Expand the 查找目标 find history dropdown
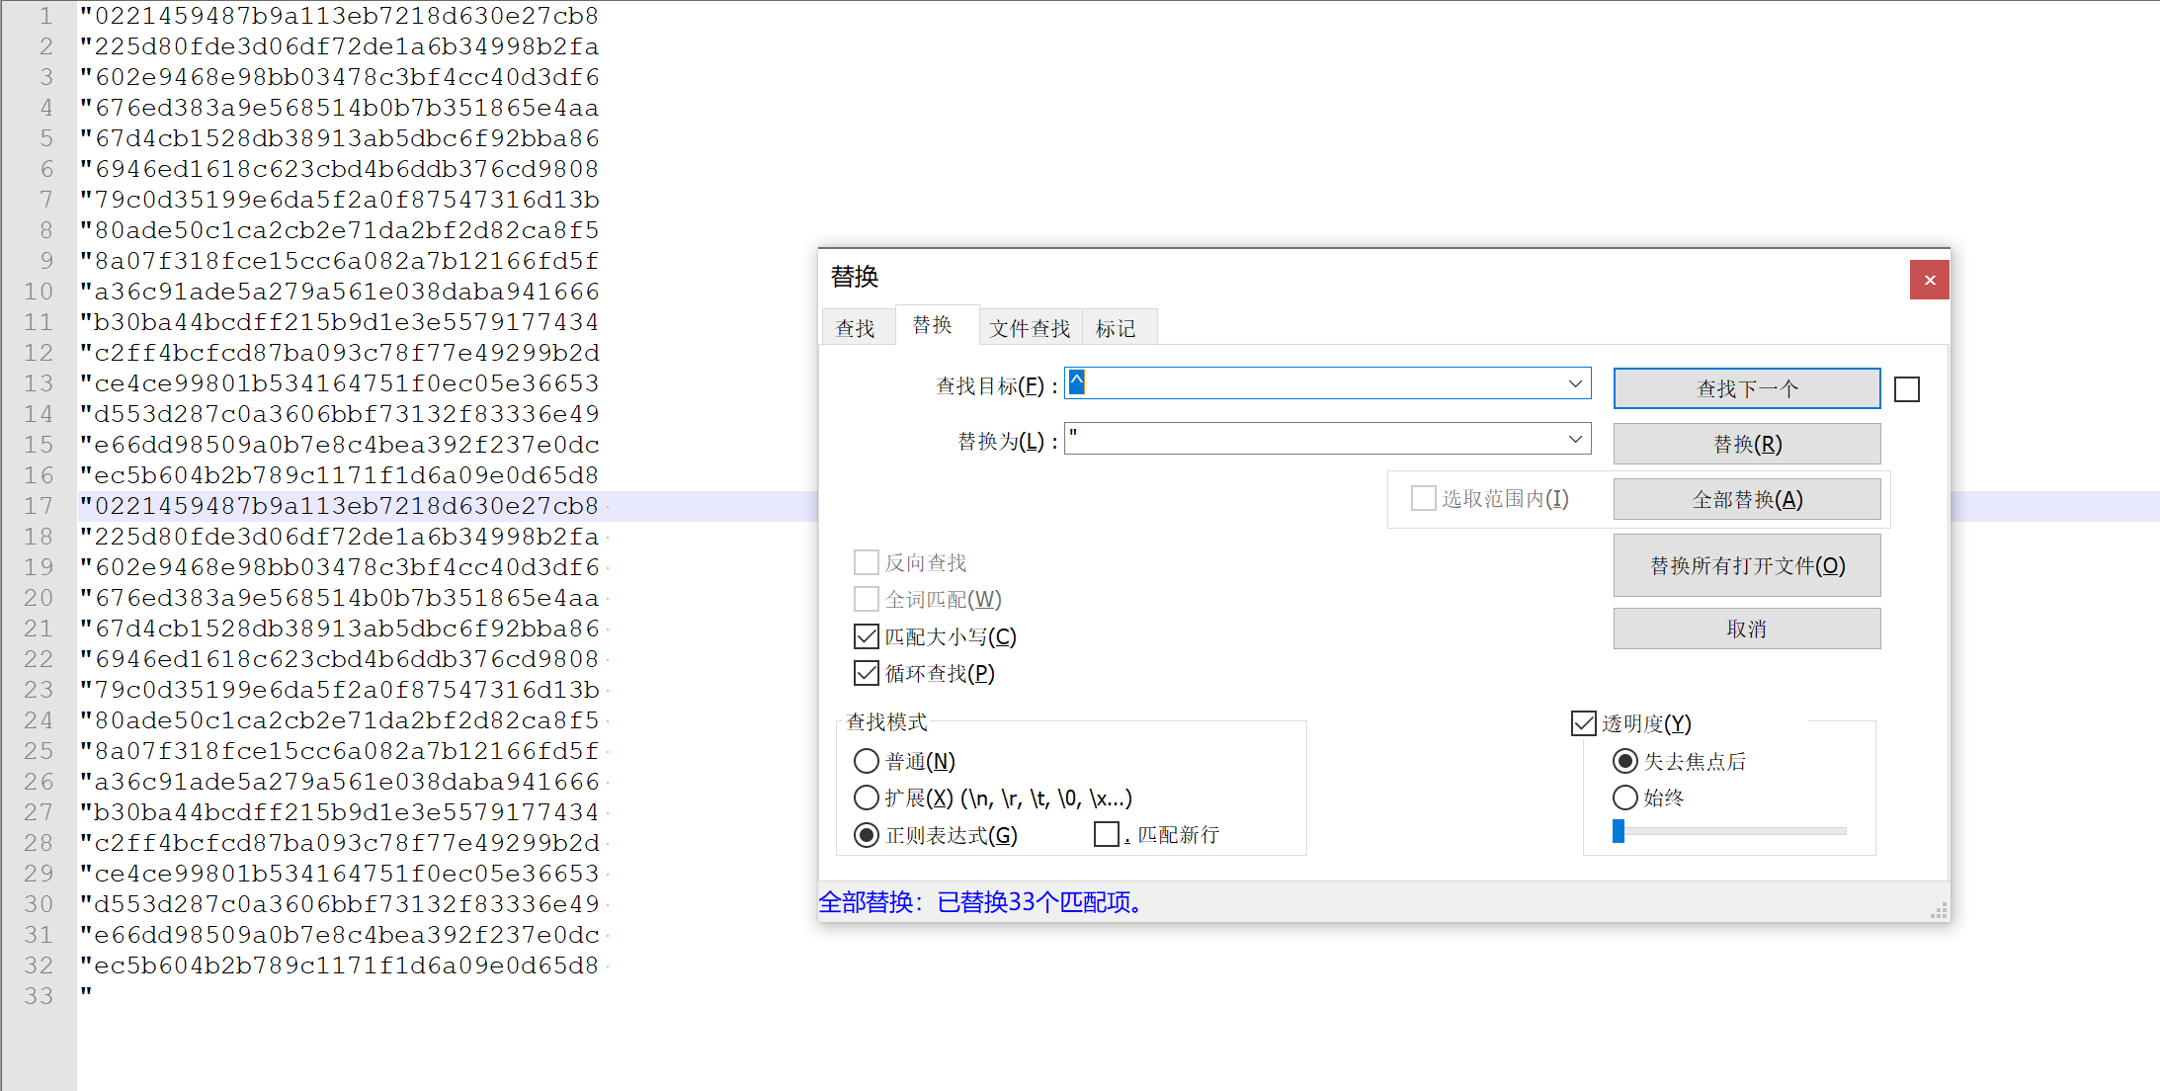The width and height of the screenshot is (2160, 1091). click(x=1575, y=383)
